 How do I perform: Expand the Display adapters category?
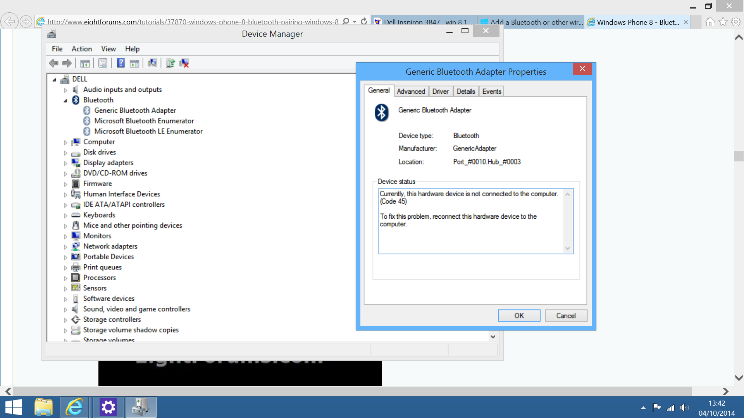point(65,163)
